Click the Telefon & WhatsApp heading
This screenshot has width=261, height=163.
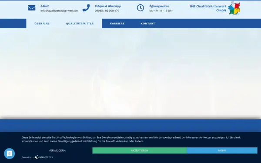[x=108, y=6]
